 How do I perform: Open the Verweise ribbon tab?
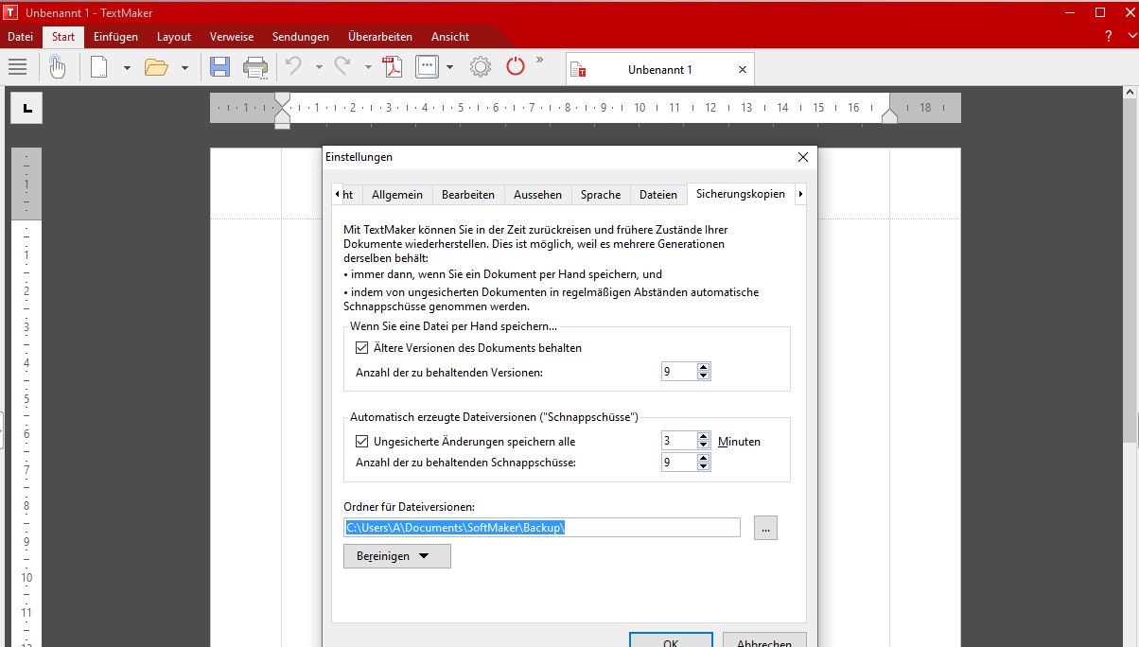tap(232, 37)
